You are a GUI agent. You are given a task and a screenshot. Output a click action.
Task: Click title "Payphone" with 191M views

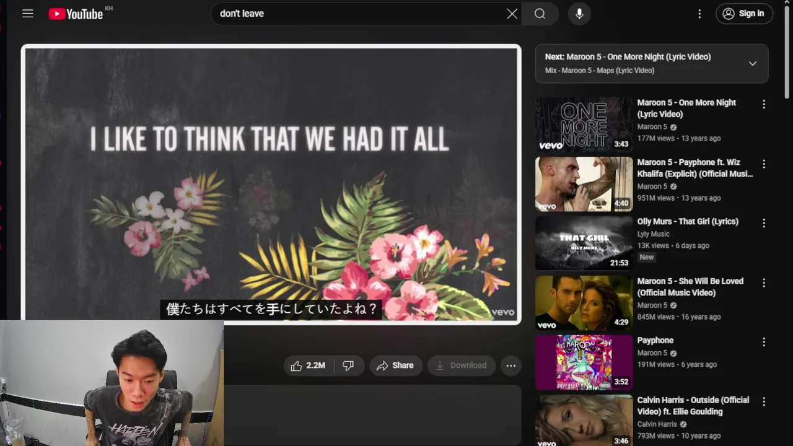(655, 341)
